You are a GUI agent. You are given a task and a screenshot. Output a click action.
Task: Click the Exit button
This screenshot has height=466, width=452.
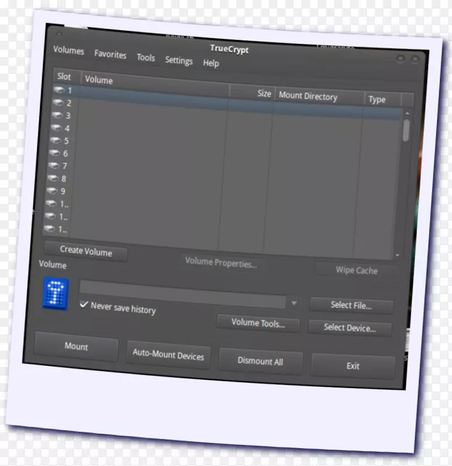(353, 366)
